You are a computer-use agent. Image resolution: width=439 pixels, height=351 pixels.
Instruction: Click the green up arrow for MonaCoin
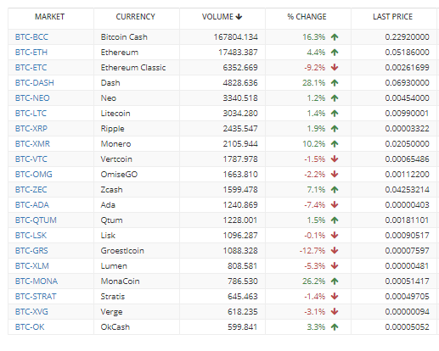coord(335,281)
